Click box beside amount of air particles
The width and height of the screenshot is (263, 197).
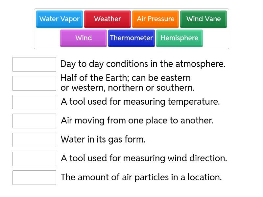(x=34, y=178)
